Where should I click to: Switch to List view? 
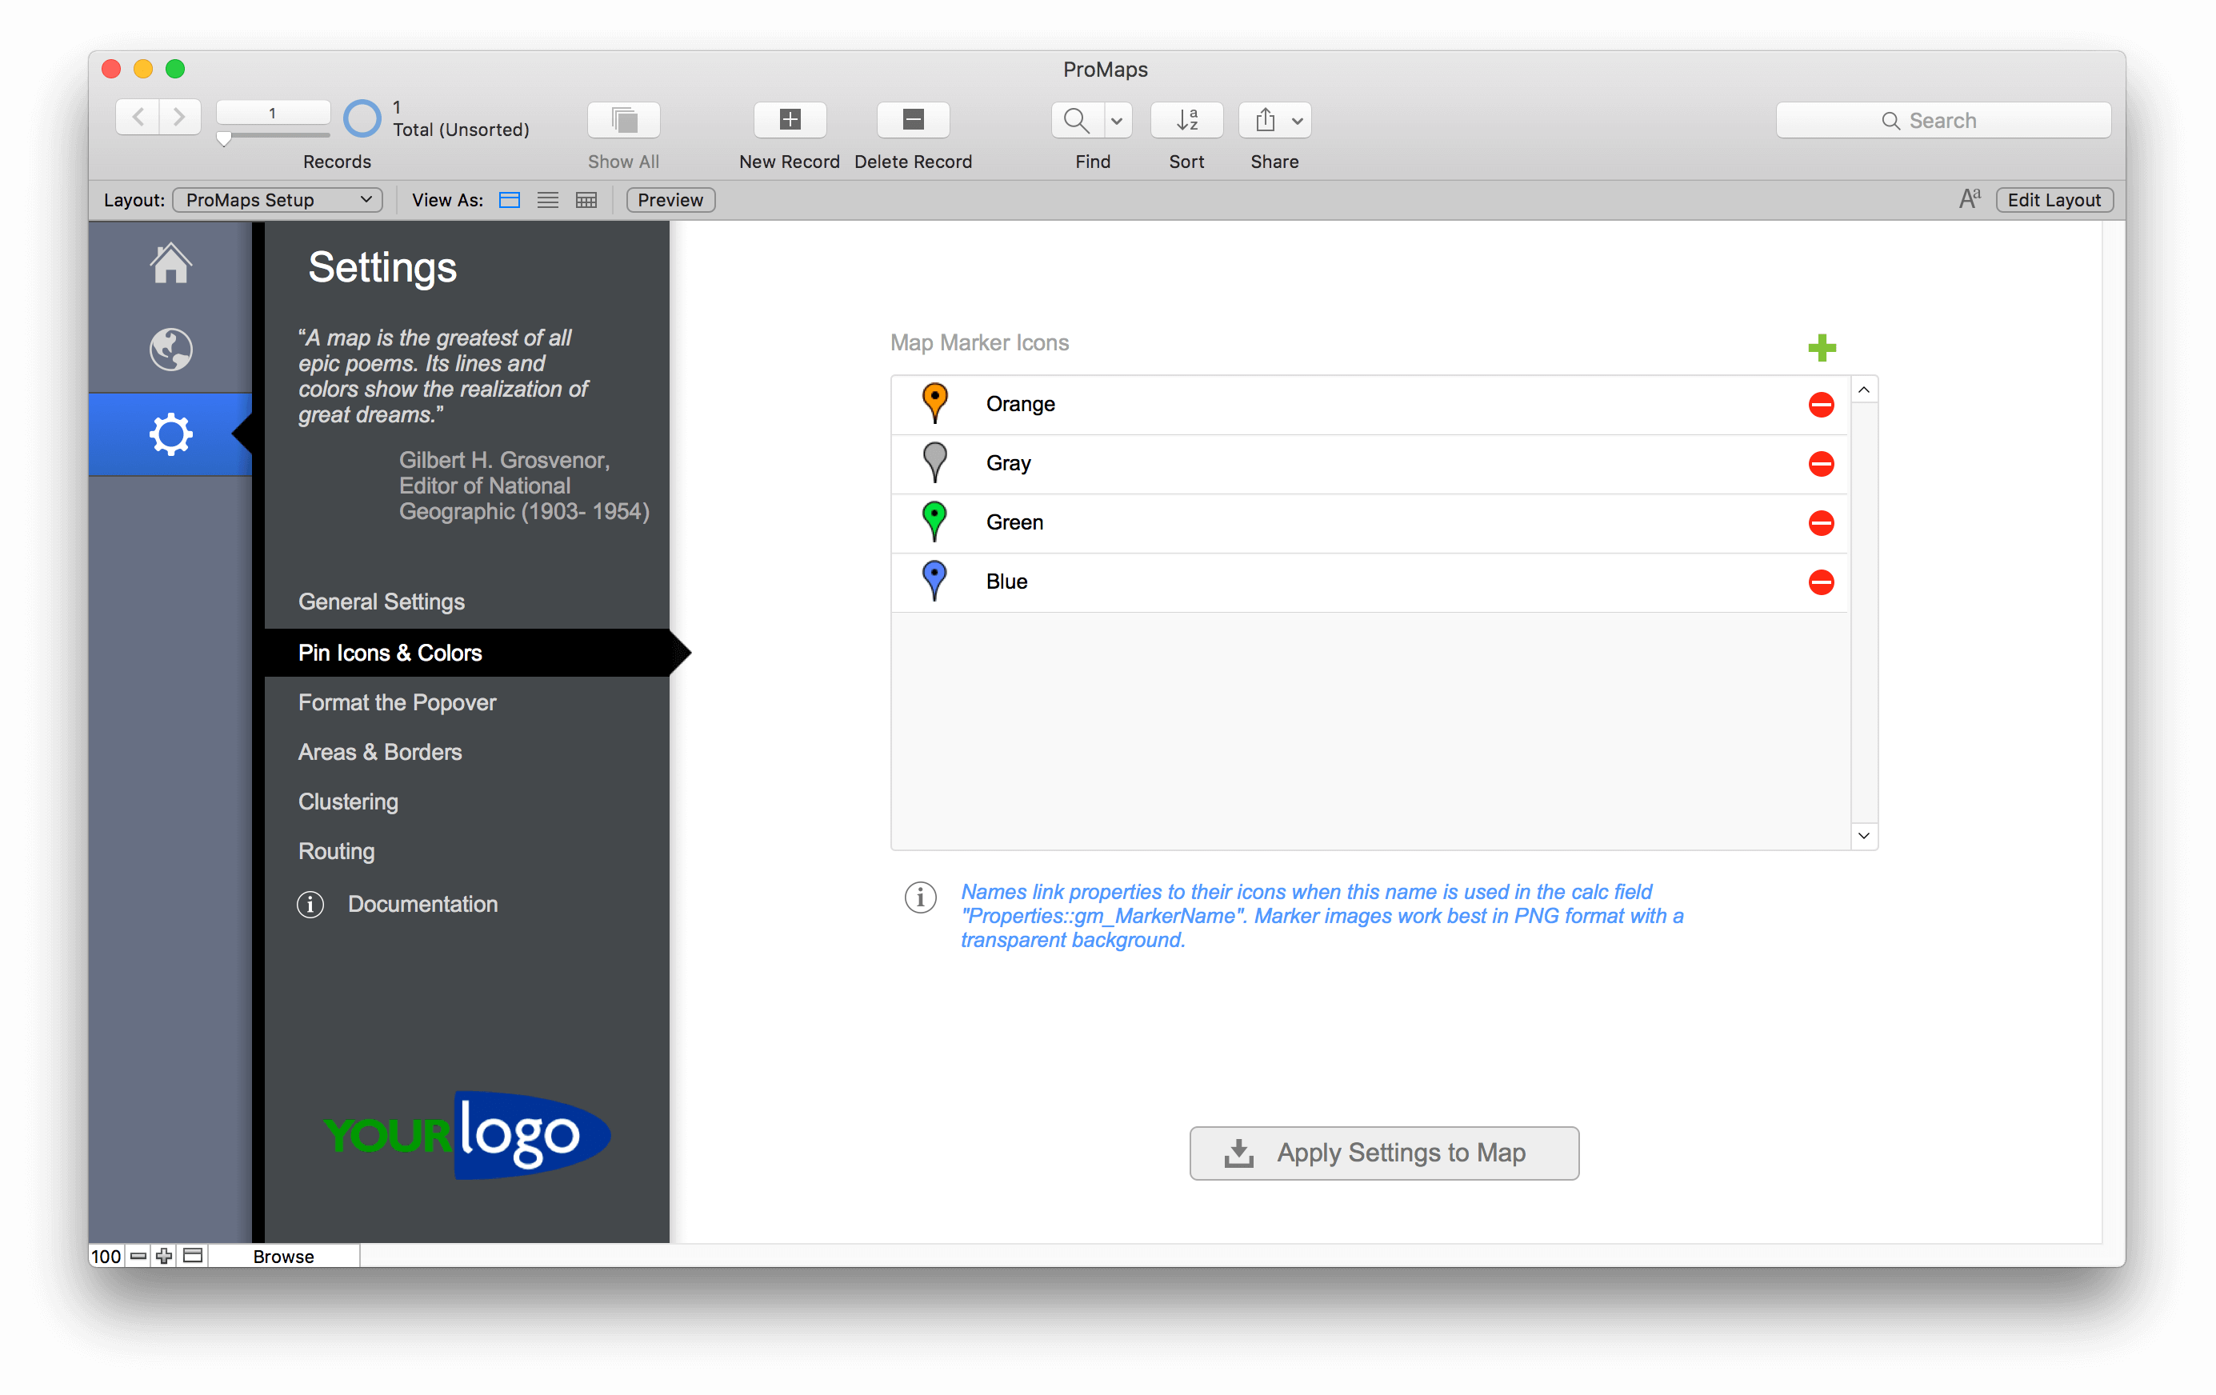547,200
